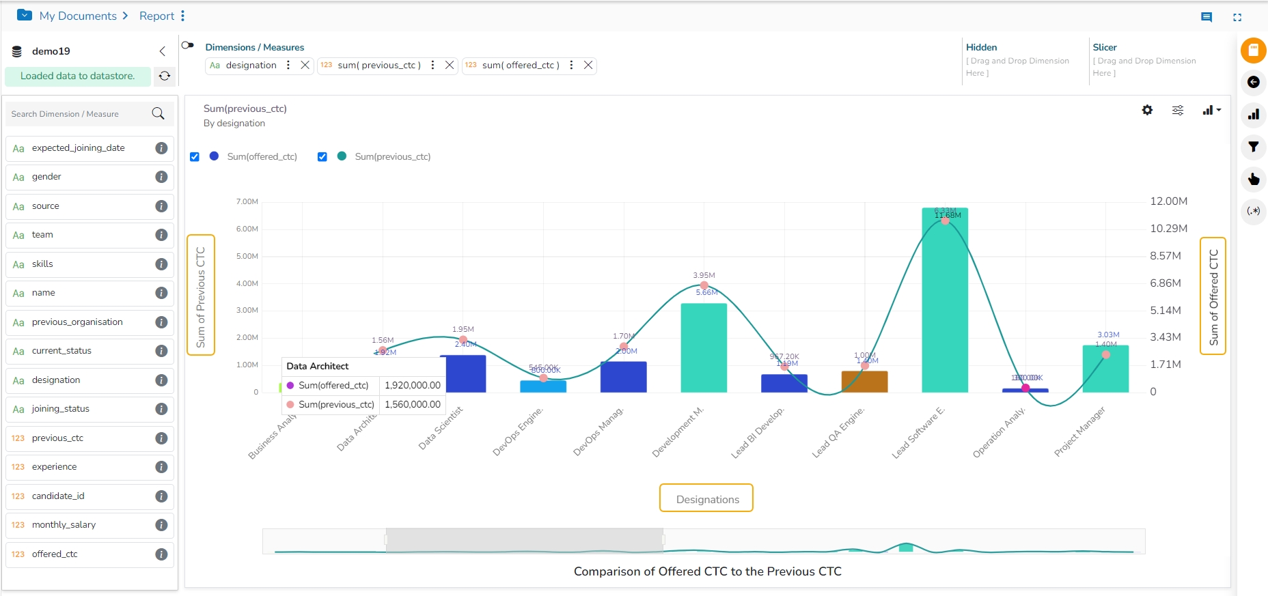The height and width of the screenshot is (596, 1268).
Task: Show info for team field
Action: (x=161, y=235)
